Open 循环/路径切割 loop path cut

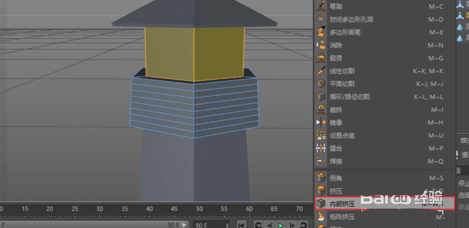pyautogui.click(x=385, y=97)
